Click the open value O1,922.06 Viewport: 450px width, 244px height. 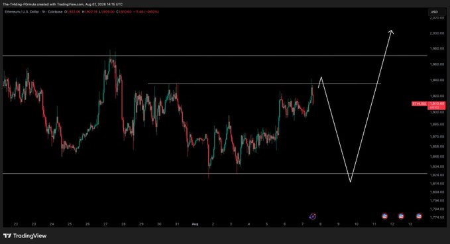tap(72, 12)
